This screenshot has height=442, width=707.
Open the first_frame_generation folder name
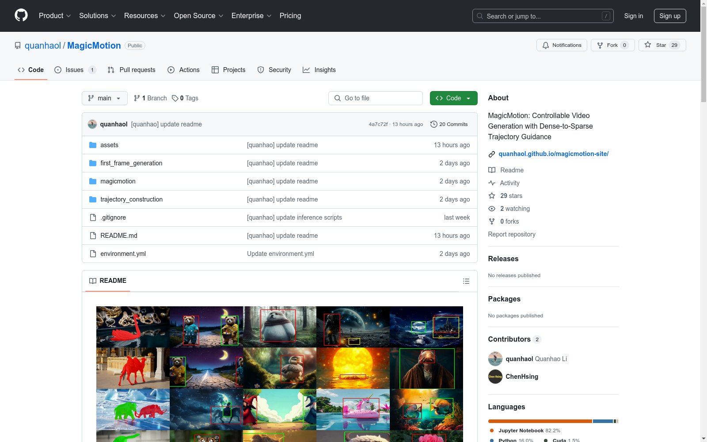click(x=131, y=163)
